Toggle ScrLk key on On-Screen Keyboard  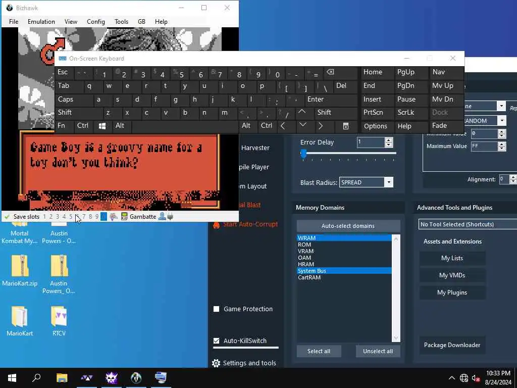point(411,113)
